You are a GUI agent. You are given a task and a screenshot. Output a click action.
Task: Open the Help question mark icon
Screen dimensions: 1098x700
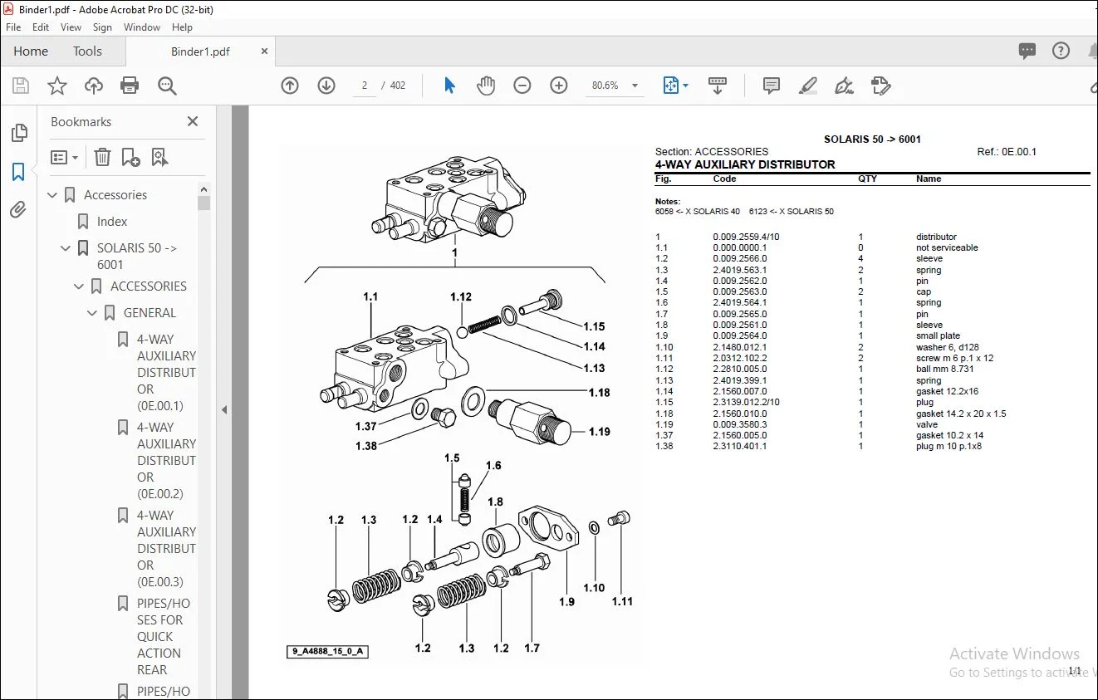[1061, 51]
